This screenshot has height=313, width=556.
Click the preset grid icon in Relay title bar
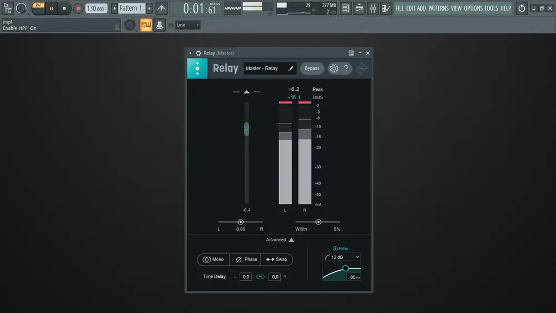point(351,53)
